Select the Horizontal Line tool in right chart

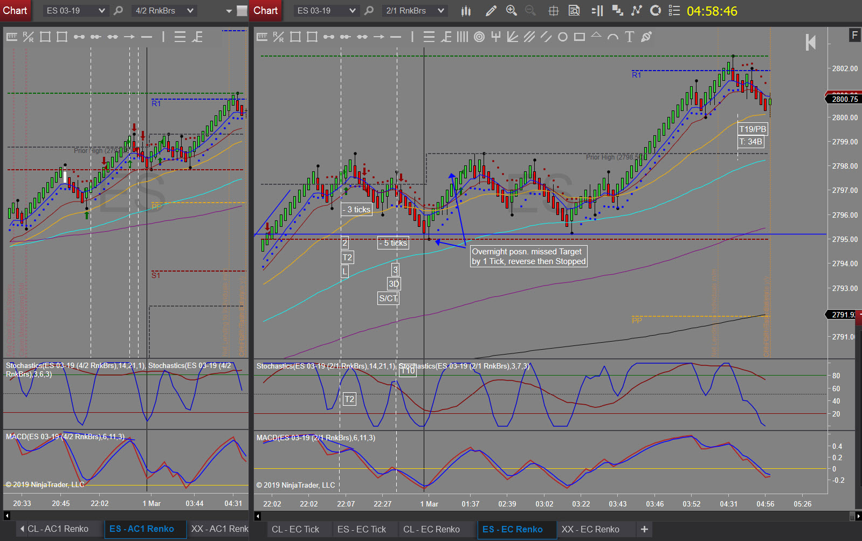point(396,37)
